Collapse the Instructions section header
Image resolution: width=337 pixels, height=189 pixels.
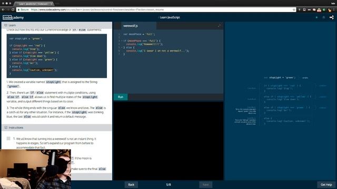pos(57,128)
